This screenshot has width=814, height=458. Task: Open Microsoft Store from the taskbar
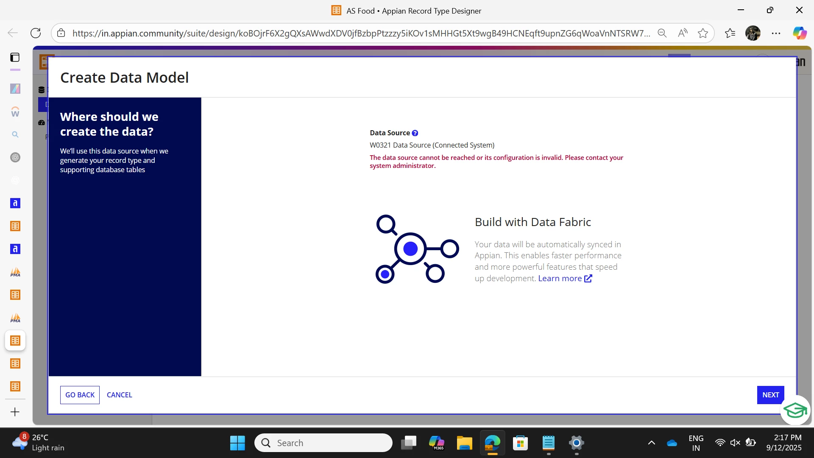(x=520, y=443)
